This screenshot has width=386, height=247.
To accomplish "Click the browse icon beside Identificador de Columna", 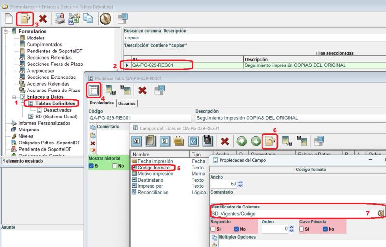I will tap(381, 213).
